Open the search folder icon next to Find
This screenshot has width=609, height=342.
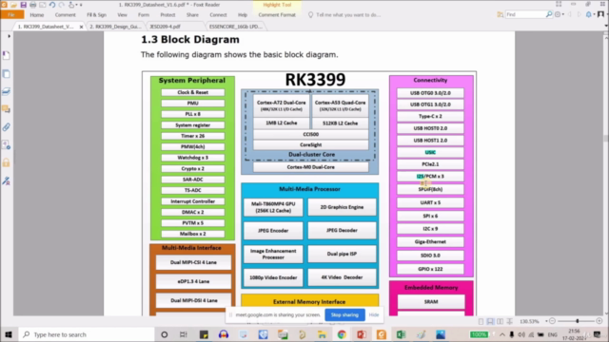(x=500, y=14)
